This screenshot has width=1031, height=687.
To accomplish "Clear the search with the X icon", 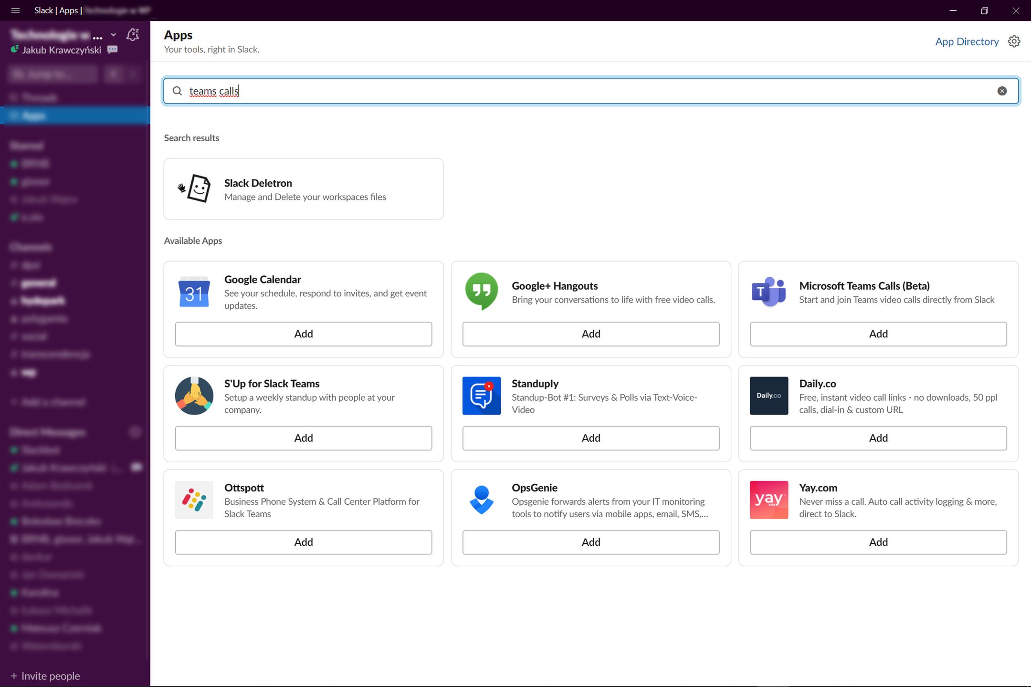I will click(1001, 91).
